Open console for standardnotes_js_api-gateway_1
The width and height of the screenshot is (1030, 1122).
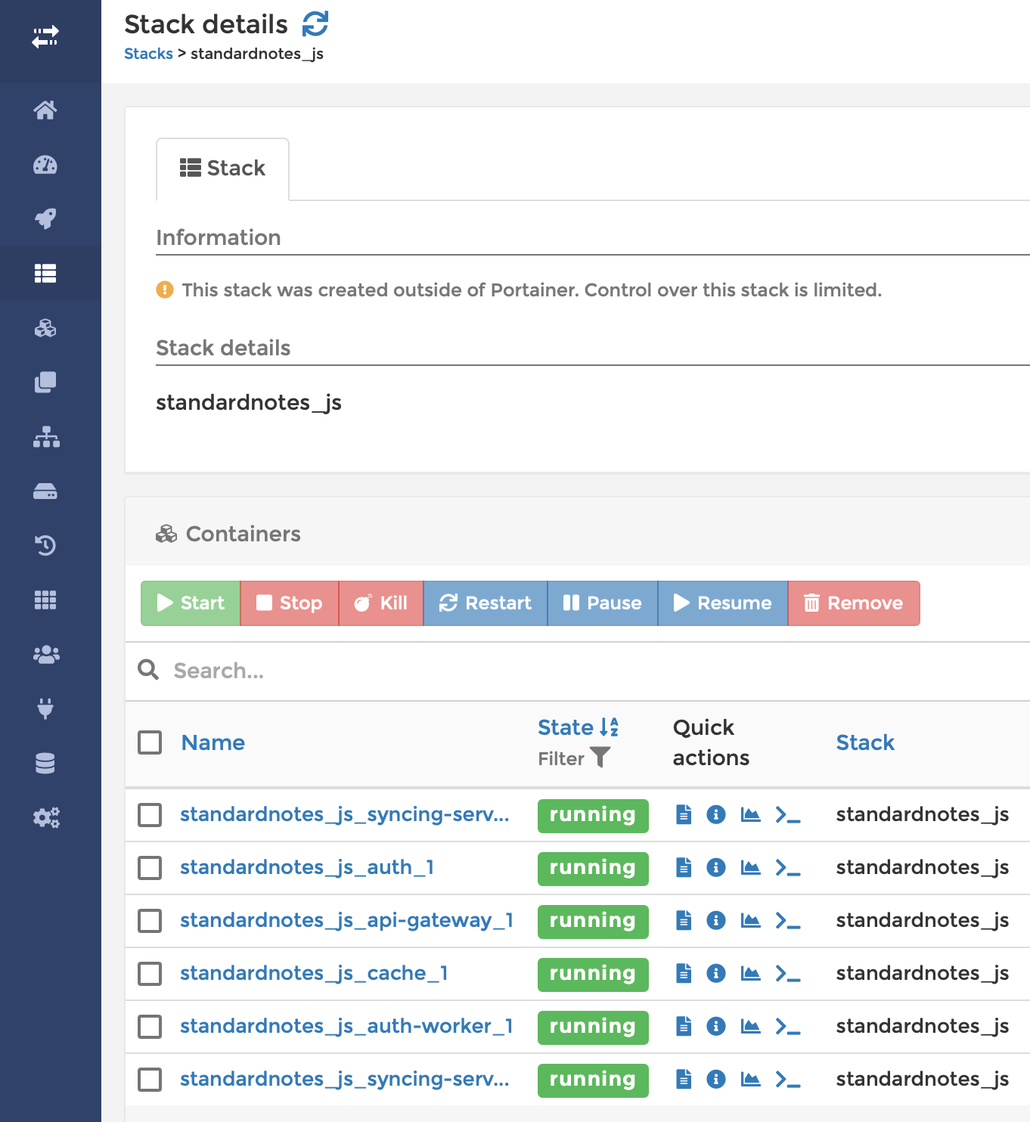pos(788,921)
